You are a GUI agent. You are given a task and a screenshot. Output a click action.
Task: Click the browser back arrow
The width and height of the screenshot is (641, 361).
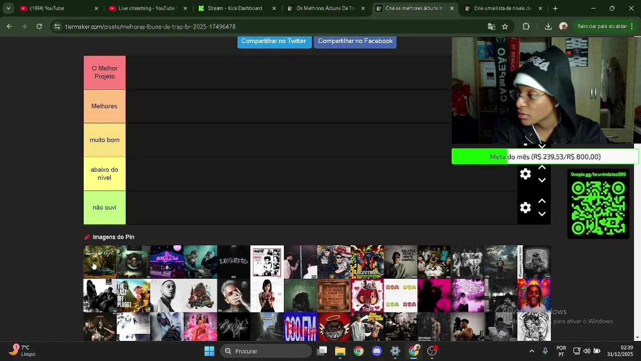(10, 27)
